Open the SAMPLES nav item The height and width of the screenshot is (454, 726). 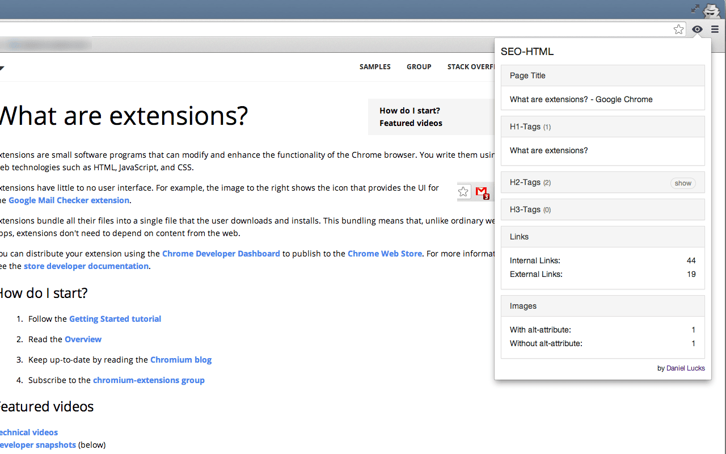(375, 67)
